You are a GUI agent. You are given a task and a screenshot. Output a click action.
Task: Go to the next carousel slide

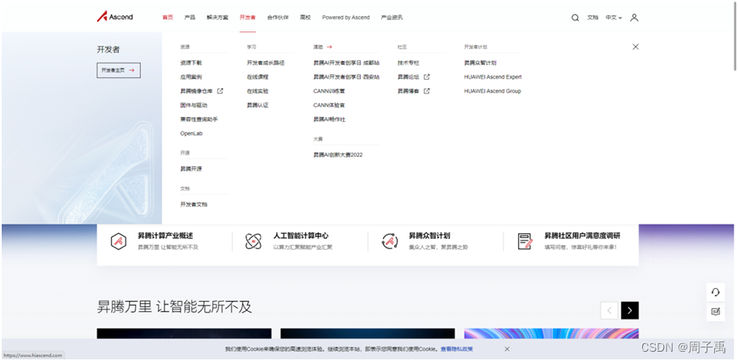pyautogui.click(x=630, y=310)
